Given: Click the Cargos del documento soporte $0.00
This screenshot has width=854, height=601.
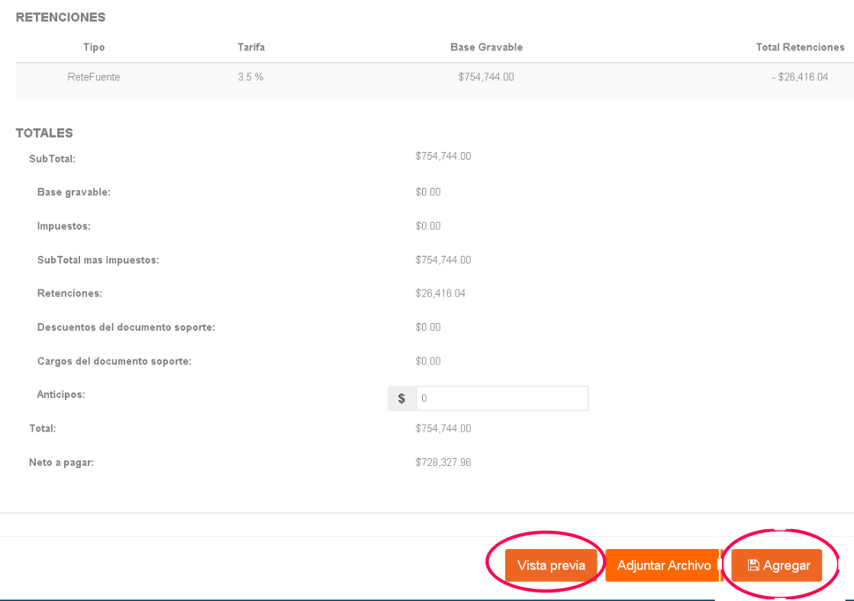Looking at the screenshot, I should point(427,361).
